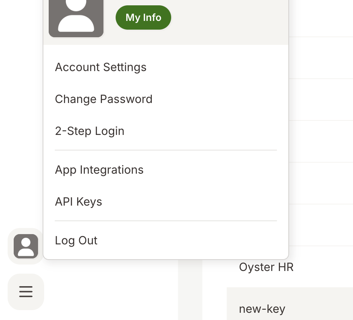Click the new-key entry
353x320 pixels.
coord(262,309)
